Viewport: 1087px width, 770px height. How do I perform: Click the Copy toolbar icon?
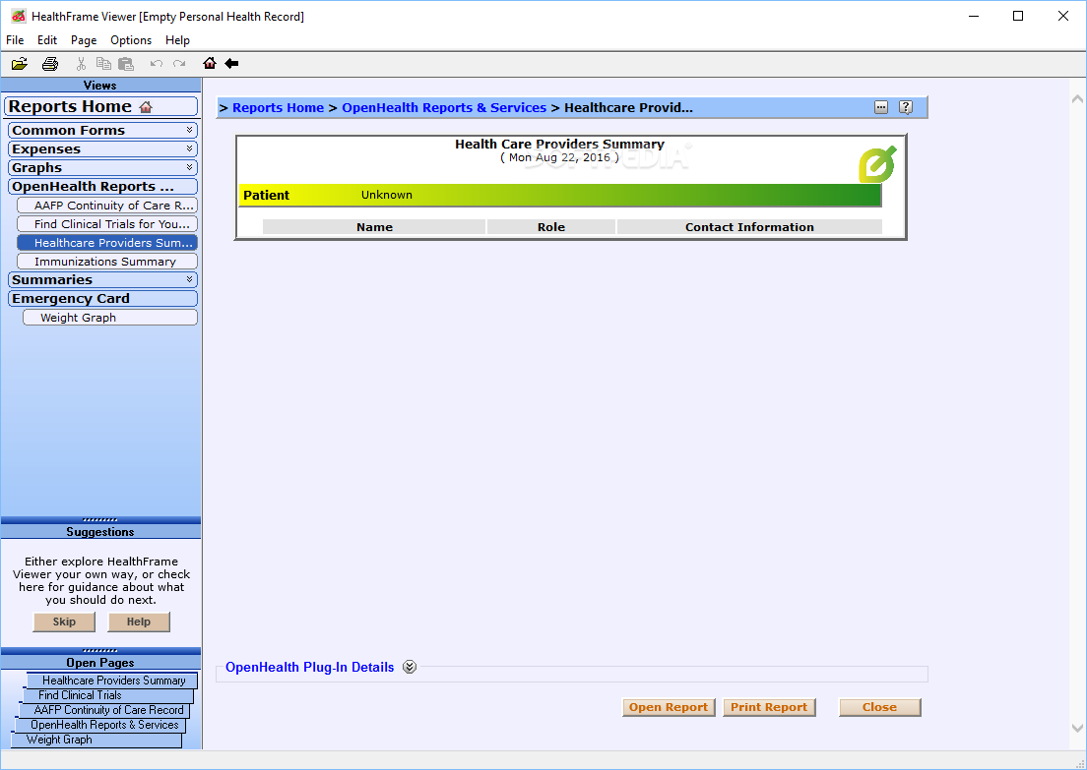pos(103,64)
